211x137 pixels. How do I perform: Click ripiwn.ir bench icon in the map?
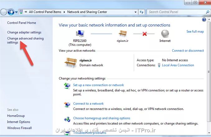point(123,33)
